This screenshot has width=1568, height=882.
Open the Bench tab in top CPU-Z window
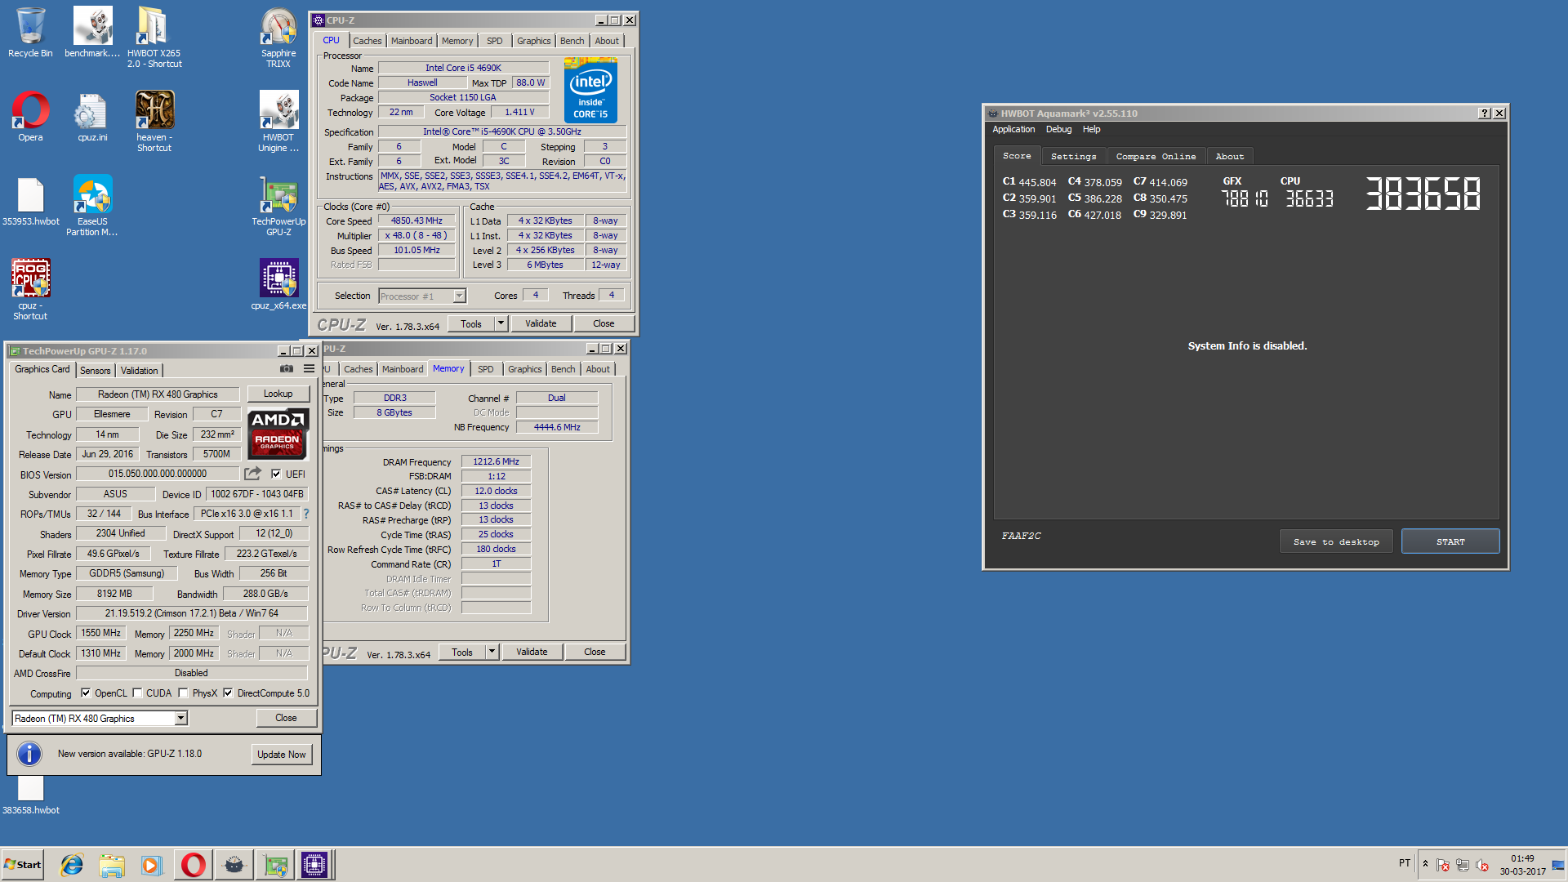572,41
